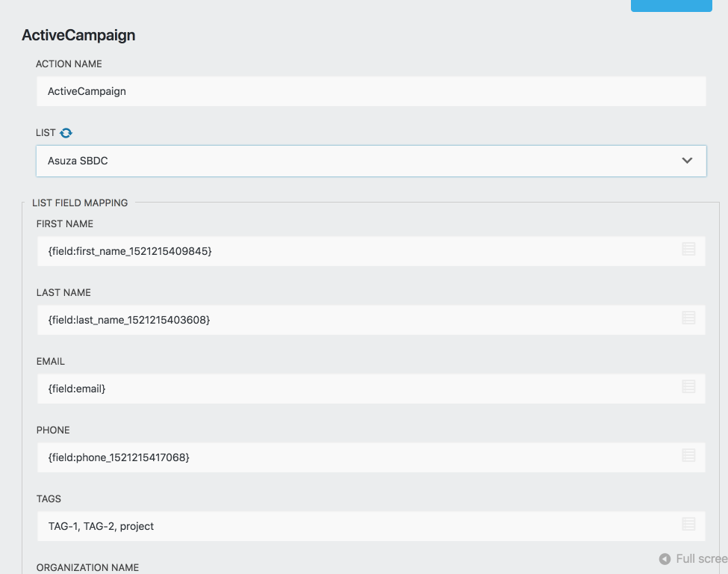Refresh the List options icon
This screenshot has height=574, width=728.
pos(66,133)
